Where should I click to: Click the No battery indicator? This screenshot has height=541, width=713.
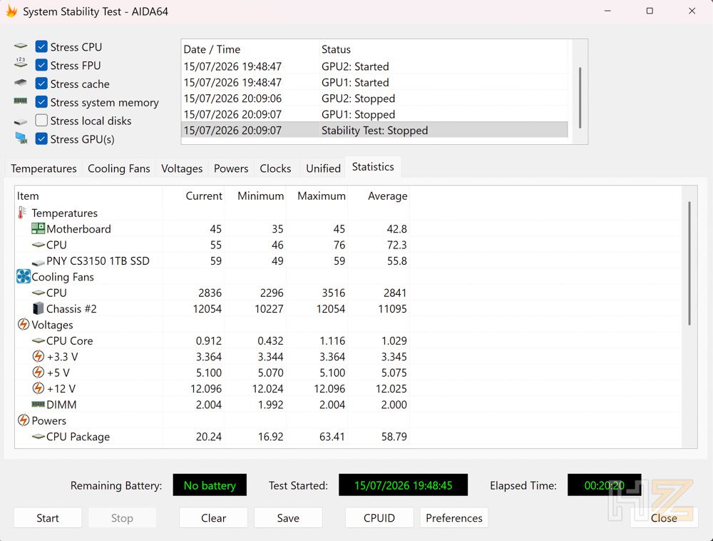coord(210,485)
